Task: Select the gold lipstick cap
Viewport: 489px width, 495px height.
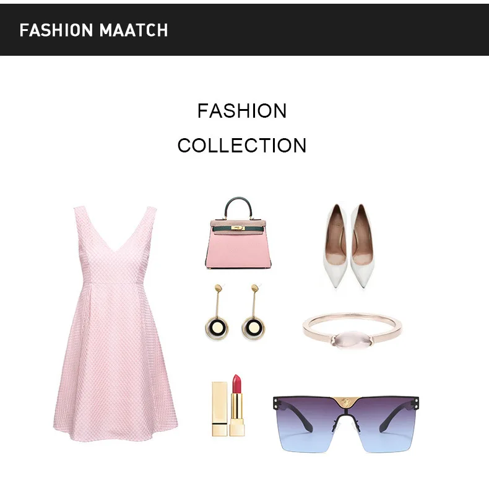Action: coord(220,409)
